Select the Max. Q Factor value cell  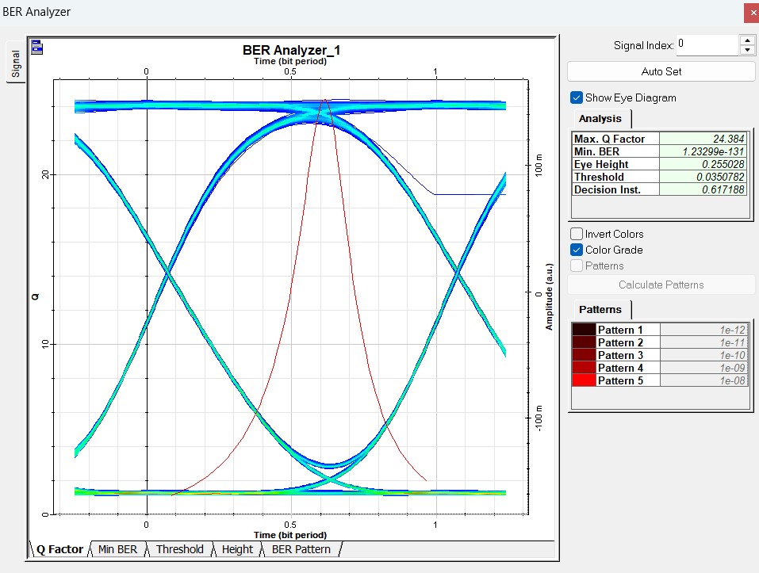(x=703, y=139)
